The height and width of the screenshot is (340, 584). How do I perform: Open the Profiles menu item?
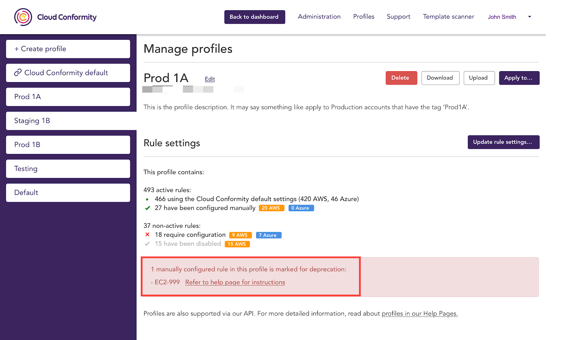tap(364, 17)
